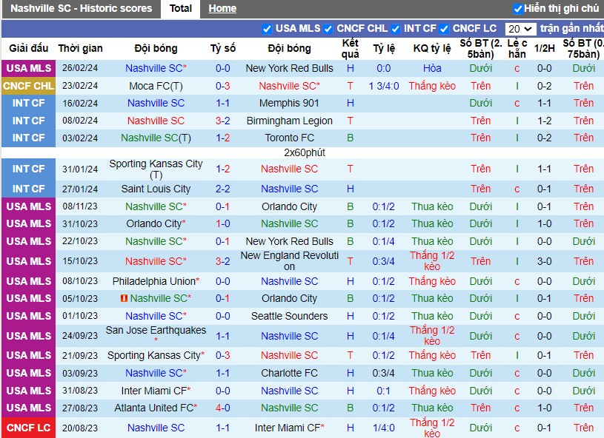The image size is (604, 438).
Task: Uncheck the CNCF CHL filter checkbox
Action: coord(328,29)
